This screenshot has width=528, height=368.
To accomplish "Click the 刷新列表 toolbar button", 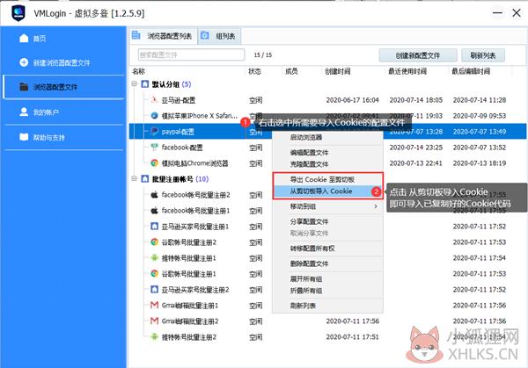I will tap(483, 55).
